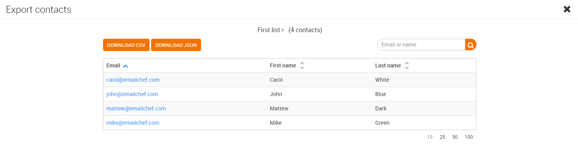The width and height of the screenshot is (578, 158).
Task: Open carol@emailchef.com contact link
Action: tap(133, 80)
